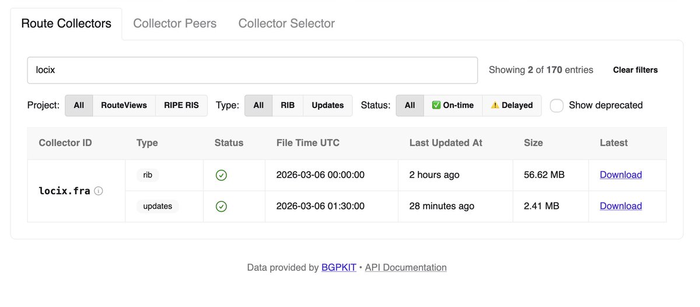Filter Type by RIB
The image size is (700, 307).
[x=288, y=106]
